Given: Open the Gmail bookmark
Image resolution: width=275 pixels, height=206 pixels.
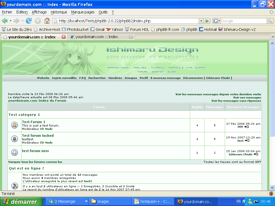Looking at the screenshot, I should (97, 30).
